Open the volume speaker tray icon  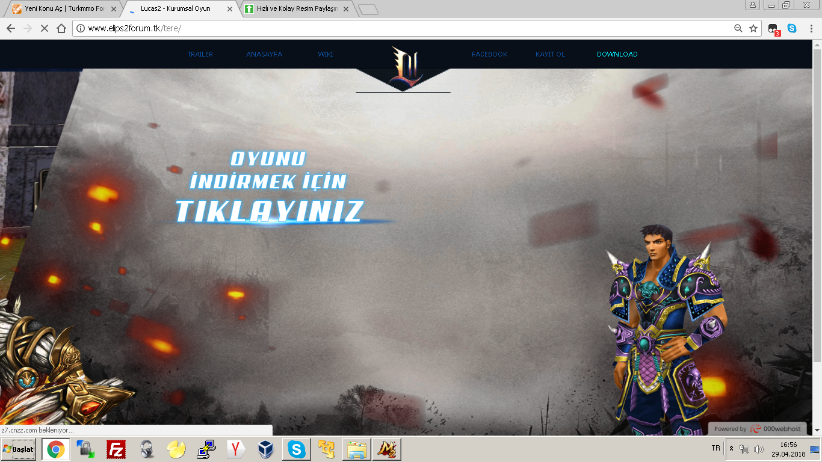(x=759, y=449)
